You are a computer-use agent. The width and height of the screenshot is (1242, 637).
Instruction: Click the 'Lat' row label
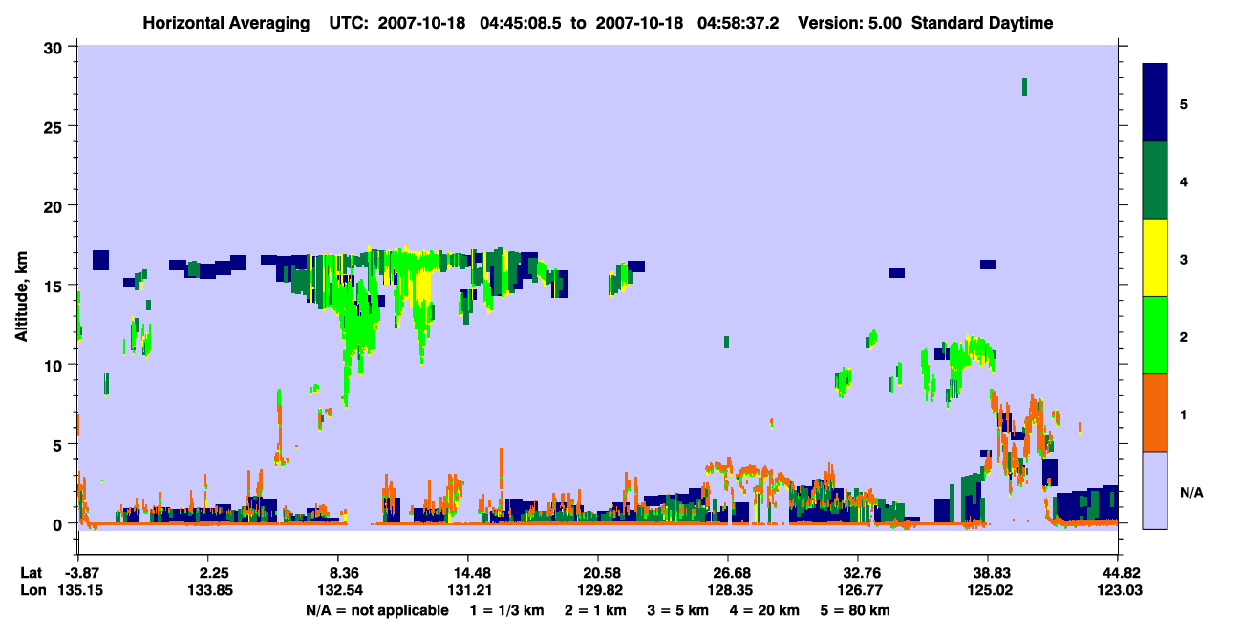[31, 573]
